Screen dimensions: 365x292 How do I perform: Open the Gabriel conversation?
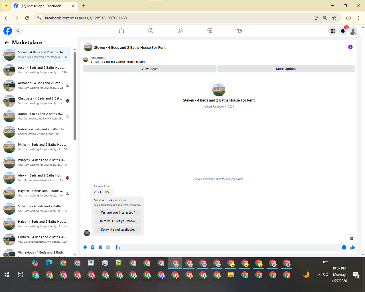(x=36, y=131)
